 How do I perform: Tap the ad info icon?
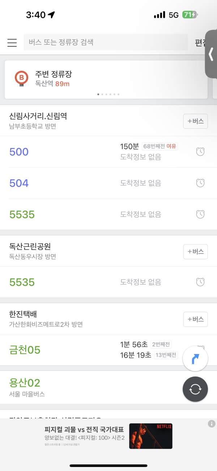(x=212, y=424)
